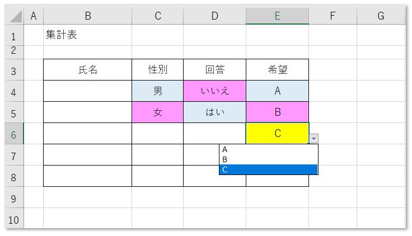
Task: Choose option A in the dropdown list
Action: [268, 149]
